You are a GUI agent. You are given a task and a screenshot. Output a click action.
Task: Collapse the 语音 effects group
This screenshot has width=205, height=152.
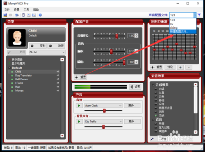pyautogui.click(x=153, y=120)
